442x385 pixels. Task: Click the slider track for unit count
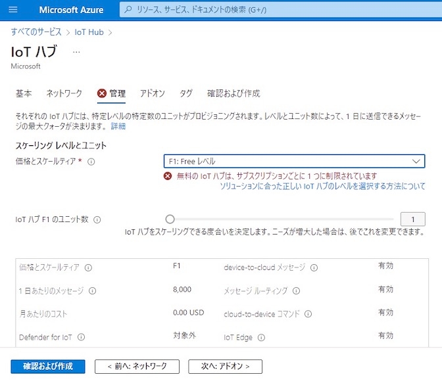point(282,219)
